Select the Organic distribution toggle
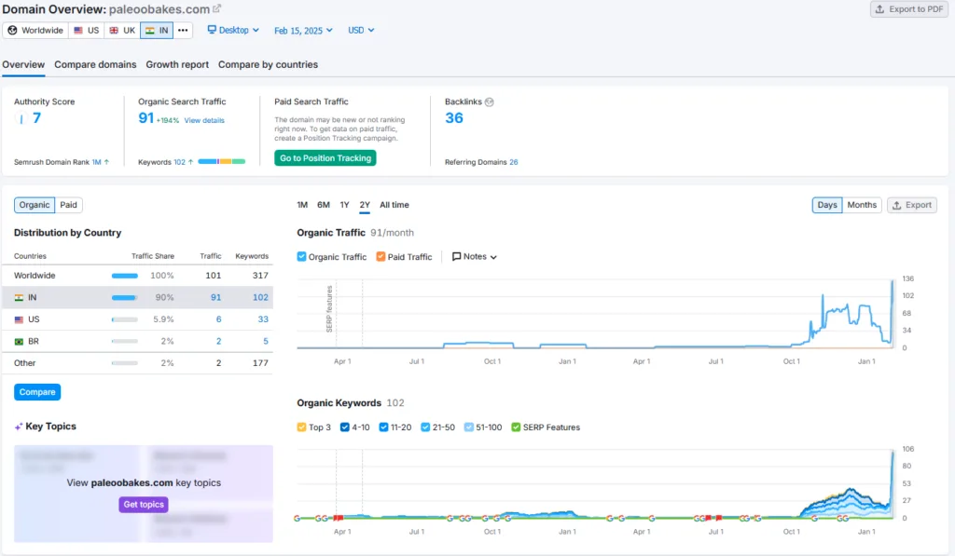This screenshot has width=955, height=556. coord(35,205)
